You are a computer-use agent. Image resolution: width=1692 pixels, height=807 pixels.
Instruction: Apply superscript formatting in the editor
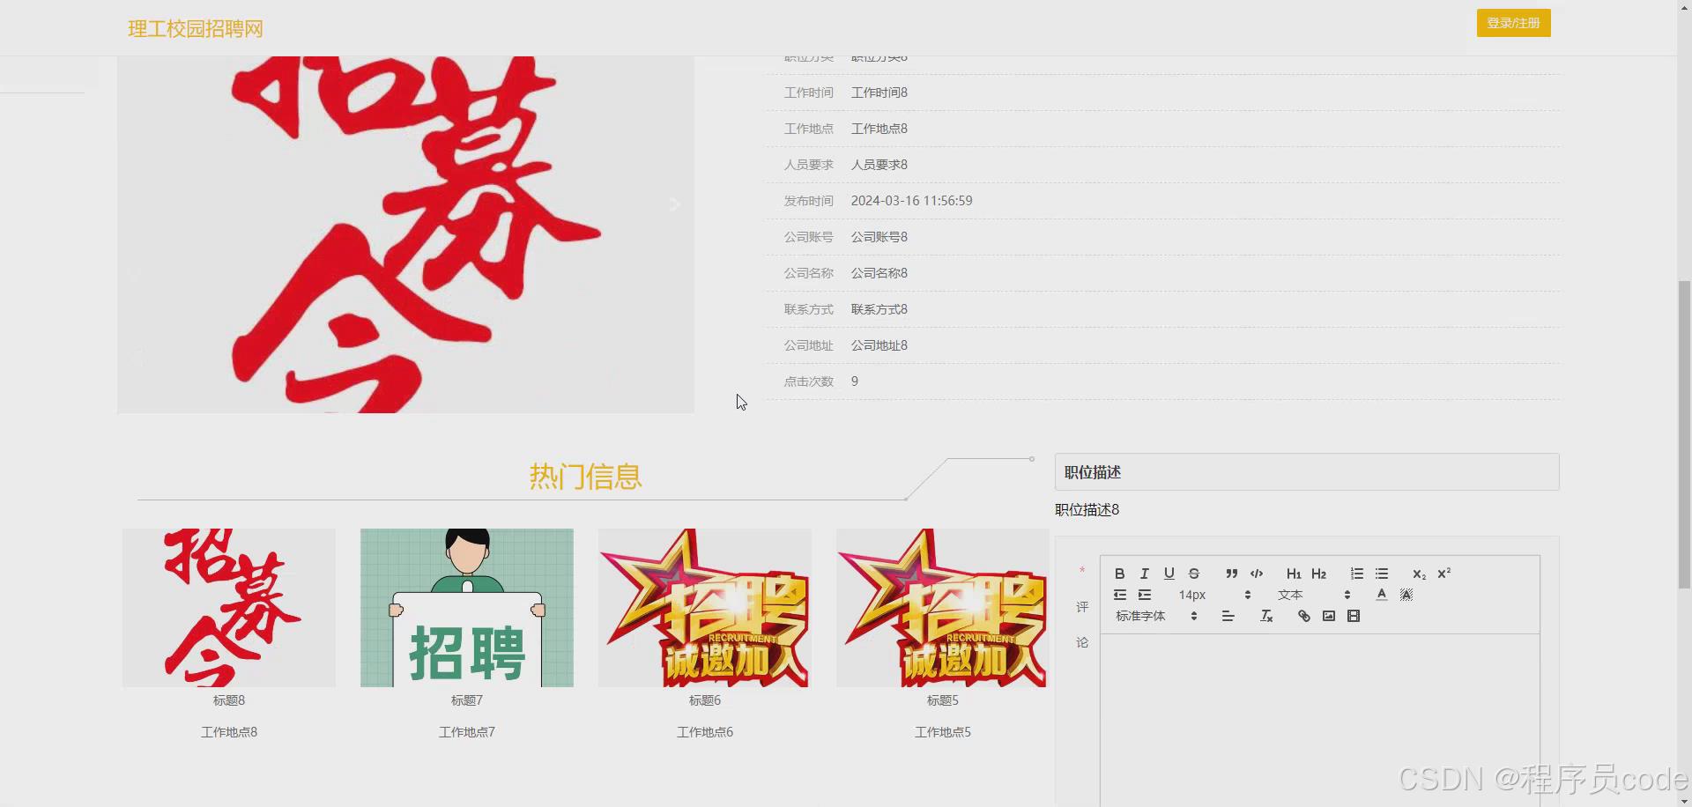1443,574
